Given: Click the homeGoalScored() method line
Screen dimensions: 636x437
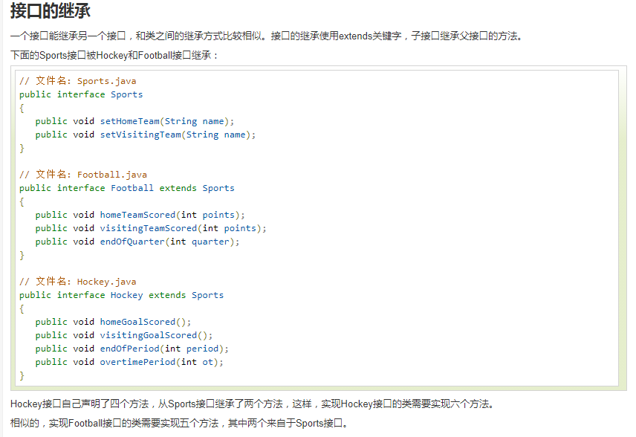Looking at the screenshot, I should tap(113, 322).
